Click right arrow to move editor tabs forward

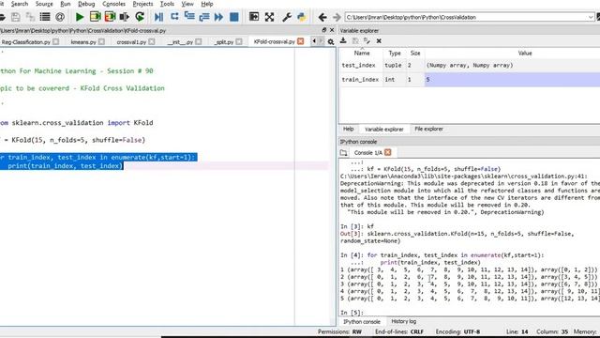[321, 41]
